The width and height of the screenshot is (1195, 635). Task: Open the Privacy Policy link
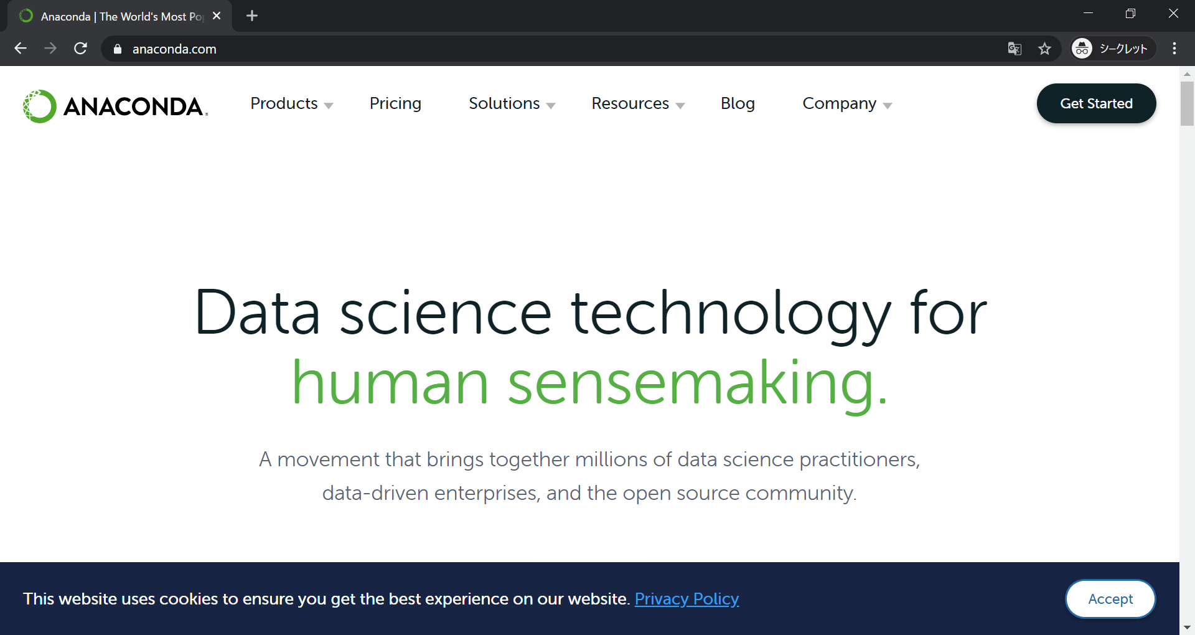click(687, 599)
